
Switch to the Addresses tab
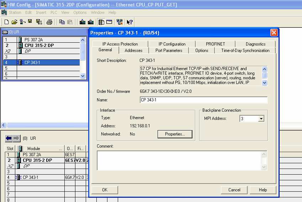tap(133, 51)
